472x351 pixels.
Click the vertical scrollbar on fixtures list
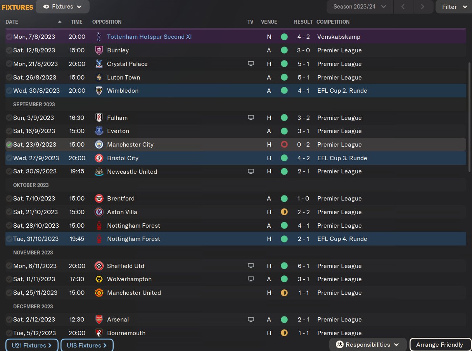click(470, 116)
